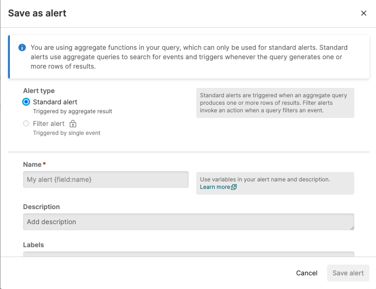
Task: Click the aggregate functions info banner text
Action: [x=188, y=57]
